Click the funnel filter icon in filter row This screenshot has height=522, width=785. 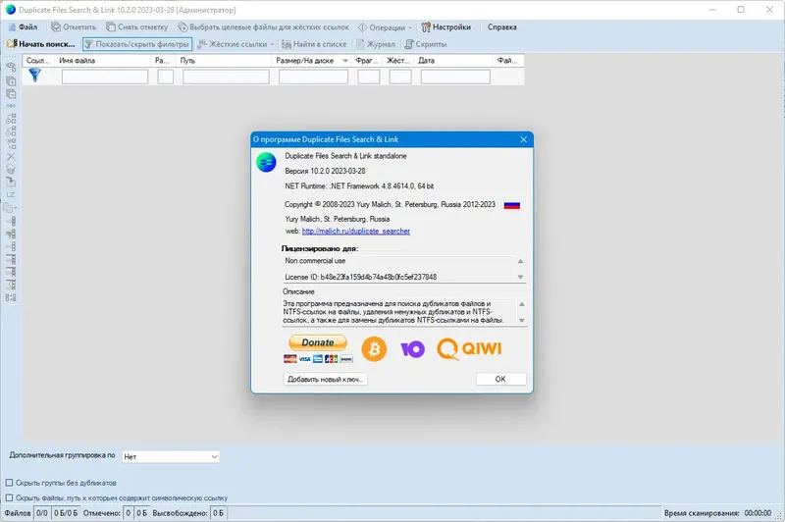click(x=34, y=76)
